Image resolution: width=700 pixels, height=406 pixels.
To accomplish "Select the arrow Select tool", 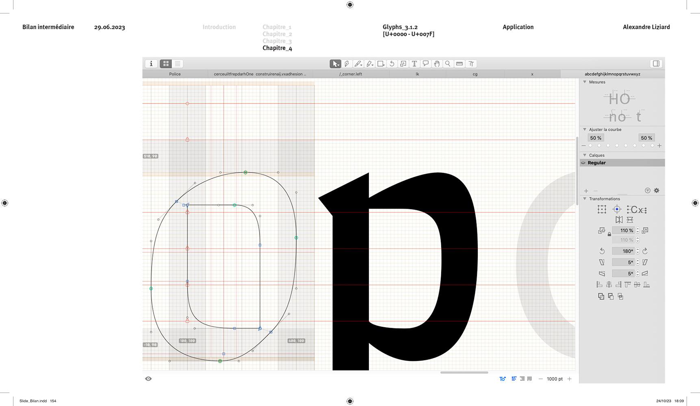I will 335,64.
